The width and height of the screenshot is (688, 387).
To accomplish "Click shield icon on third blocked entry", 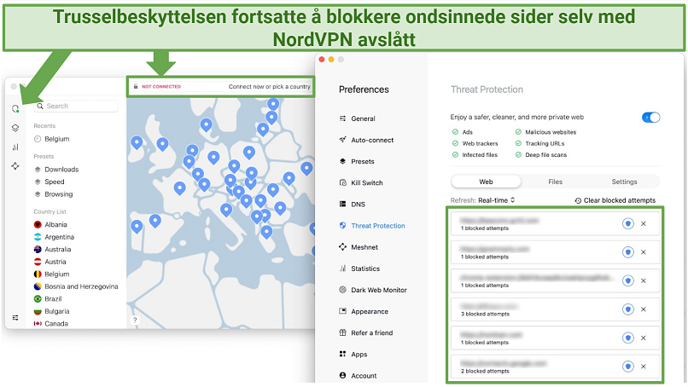I will point(628,281).
